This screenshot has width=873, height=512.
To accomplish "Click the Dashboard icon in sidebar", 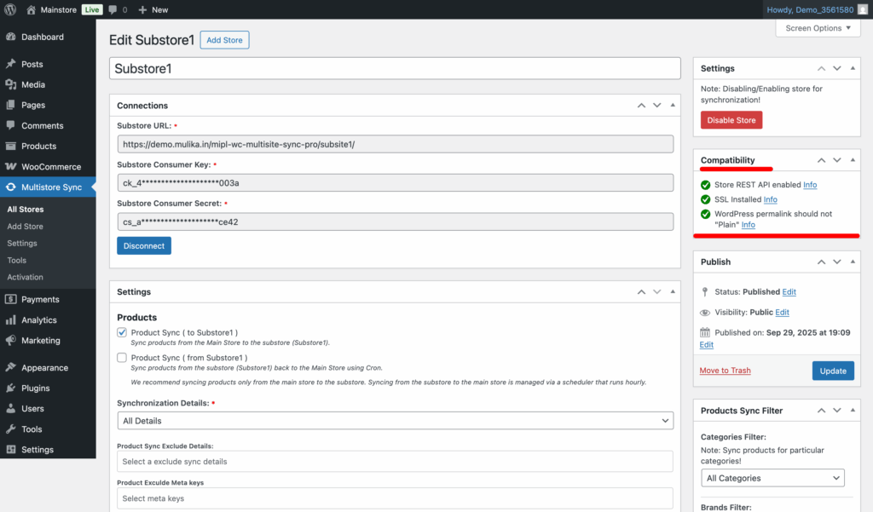I will coord(10,37).
